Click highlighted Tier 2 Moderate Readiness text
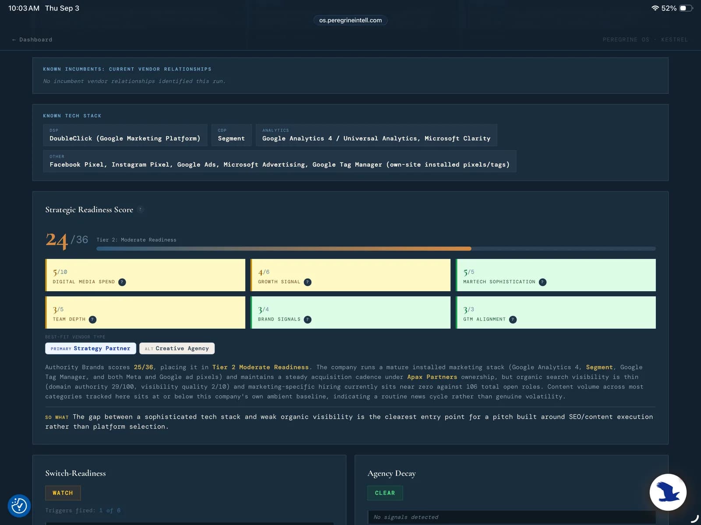The height and width of the screenshot is (525, 701). (261, 367)
